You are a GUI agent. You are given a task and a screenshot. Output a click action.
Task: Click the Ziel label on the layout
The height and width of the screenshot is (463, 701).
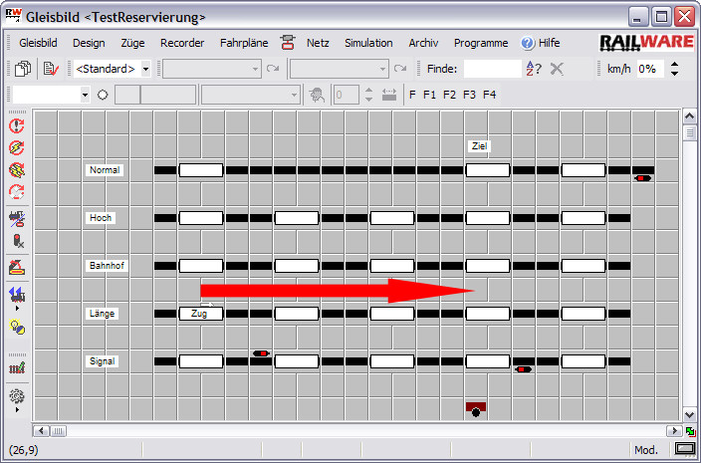(x=479, y=145)
